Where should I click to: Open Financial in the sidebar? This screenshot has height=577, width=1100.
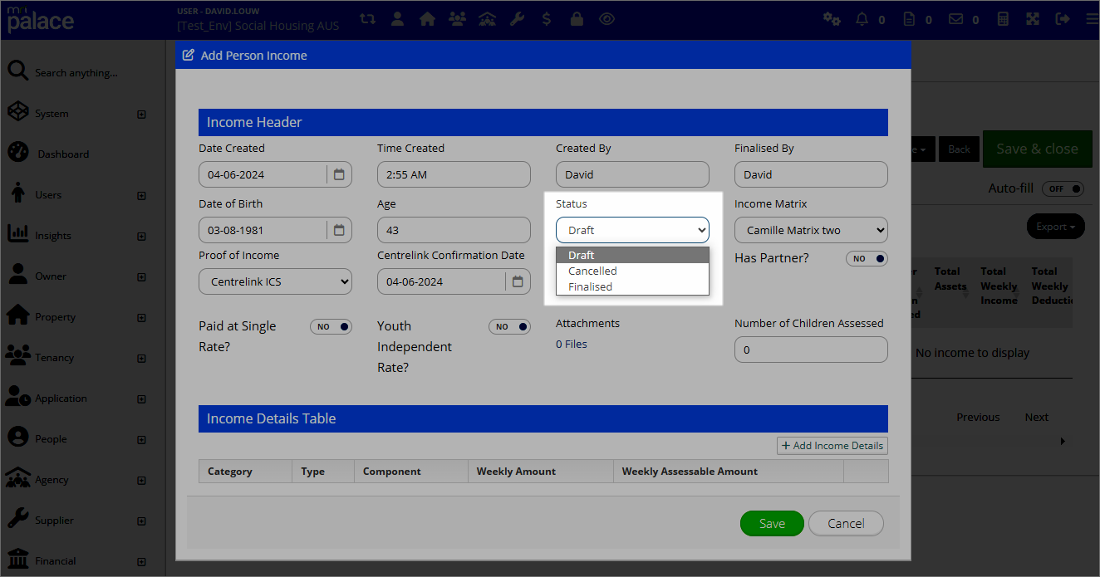click(x=56, y=560)
